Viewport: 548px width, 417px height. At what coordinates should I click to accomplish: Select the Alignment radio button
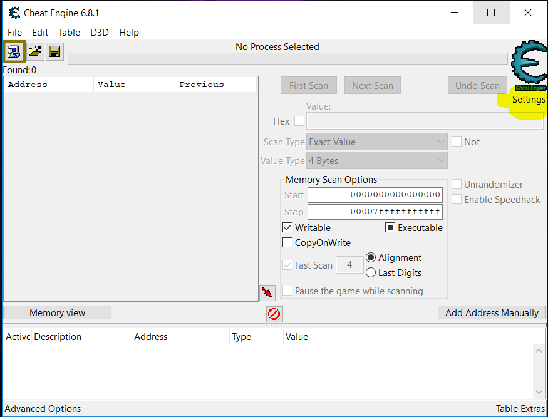(x=371, y=257)
